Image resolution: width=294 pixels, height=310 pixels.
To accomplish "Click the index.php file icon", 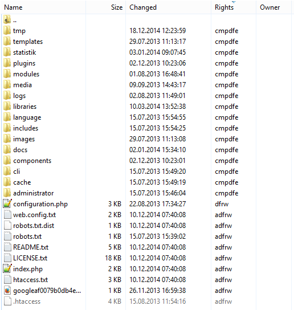I will coord(7,269).
